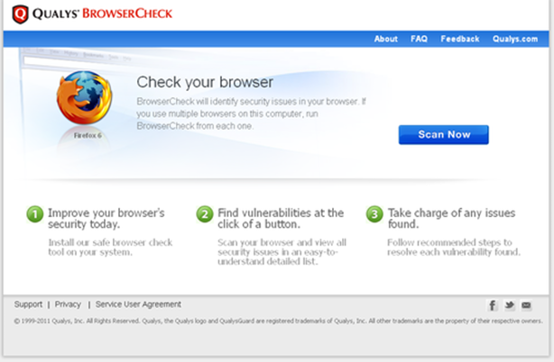554x362 pixels.
Task: Click the Qualys shield logo icon
Action: (x=20, y=14)
